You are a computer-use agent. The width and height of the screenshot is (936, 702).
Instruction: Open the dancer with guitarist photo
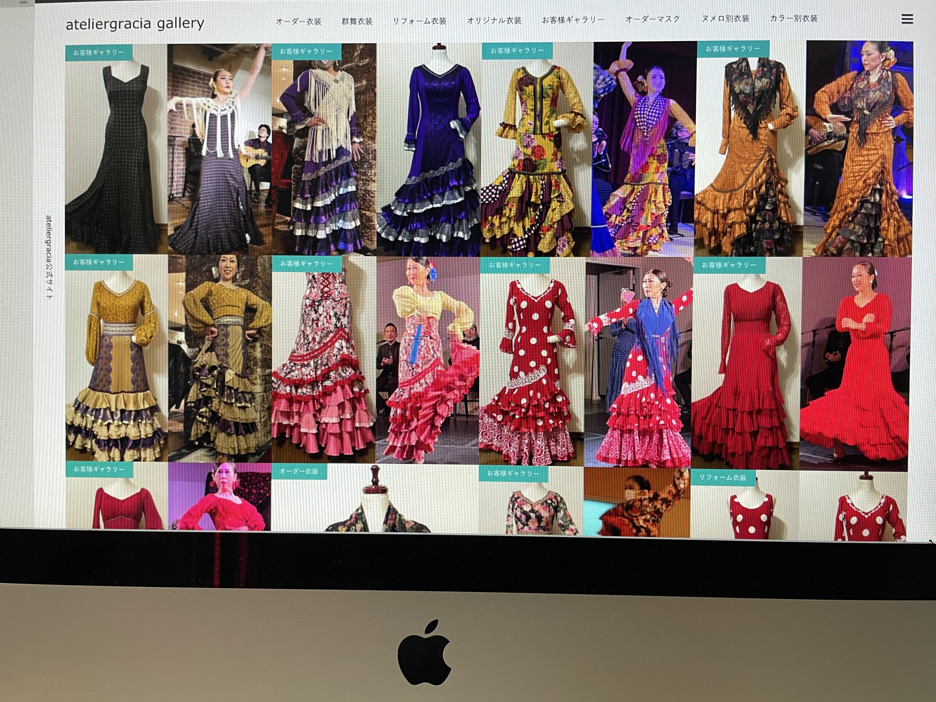219,149
